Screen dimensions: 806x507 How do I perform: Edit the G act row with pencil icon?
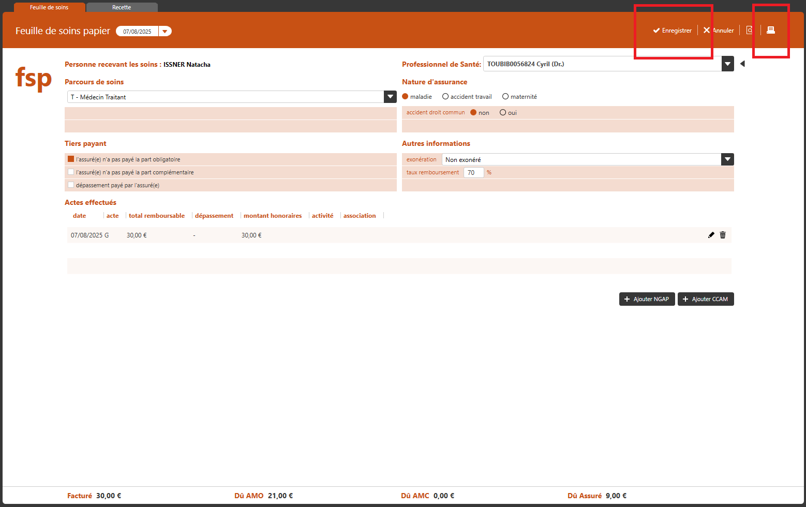[711, 235]
